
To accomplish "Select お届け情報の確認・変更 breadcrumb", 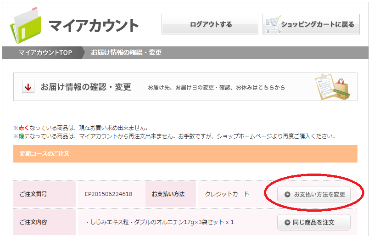I will point(126,52).
